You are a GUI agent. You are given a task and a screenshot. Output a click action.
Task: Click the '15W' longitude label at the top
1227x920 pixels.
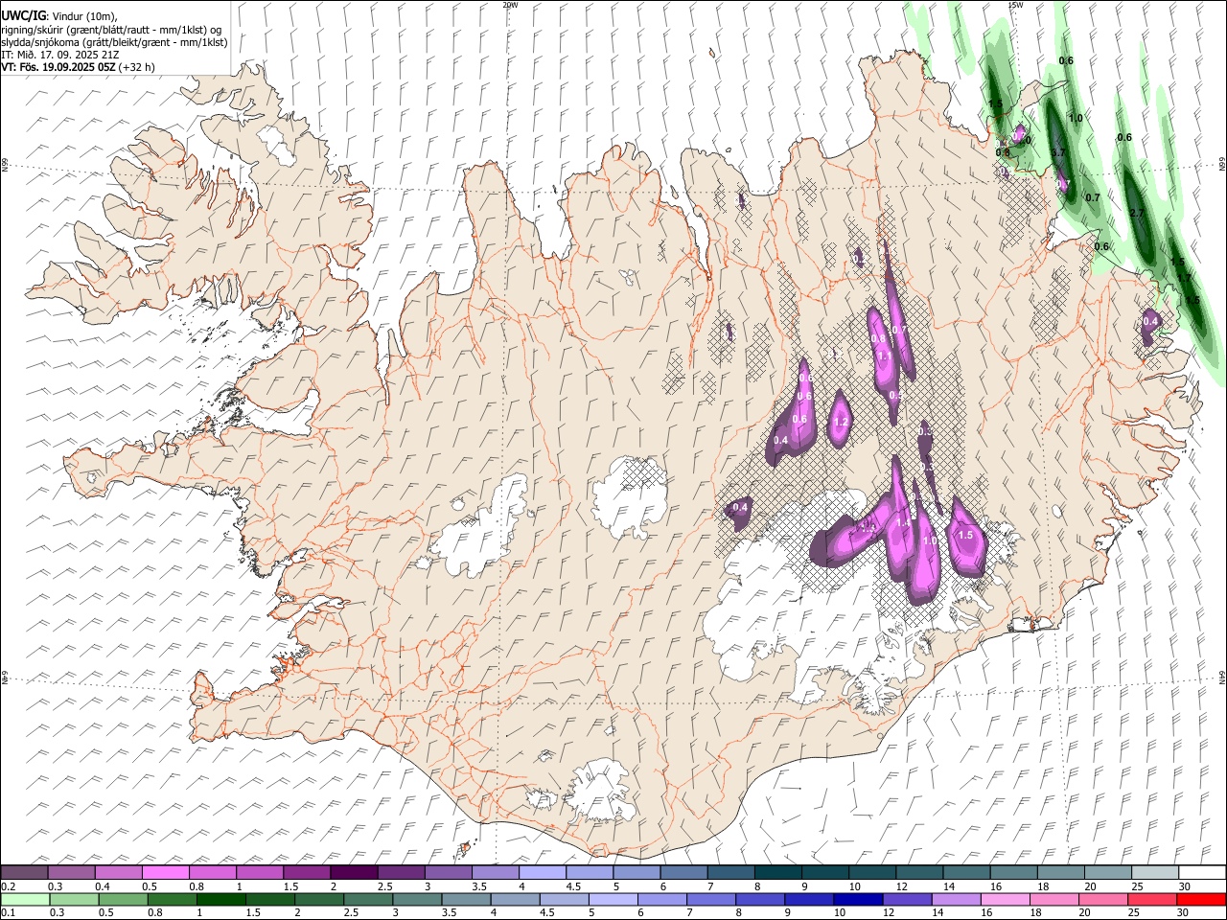1015,5
